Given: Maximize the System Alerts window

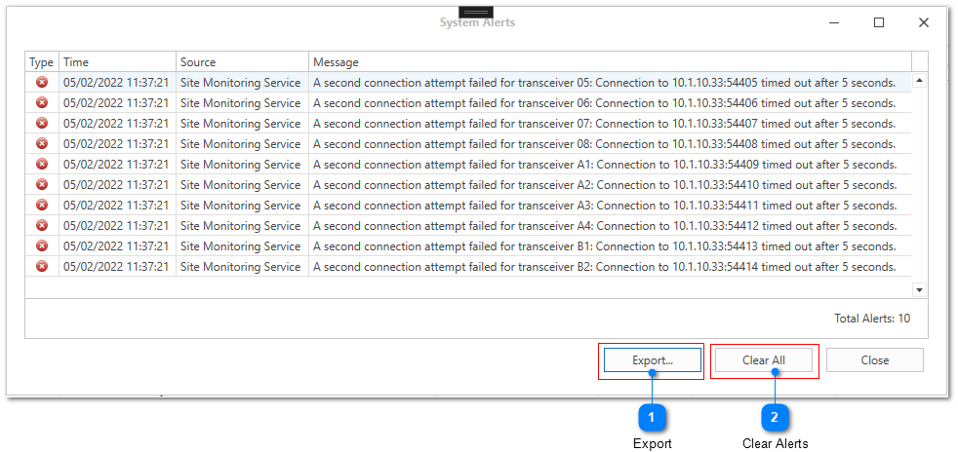Looking at the screenshot, I should (879, 22).
